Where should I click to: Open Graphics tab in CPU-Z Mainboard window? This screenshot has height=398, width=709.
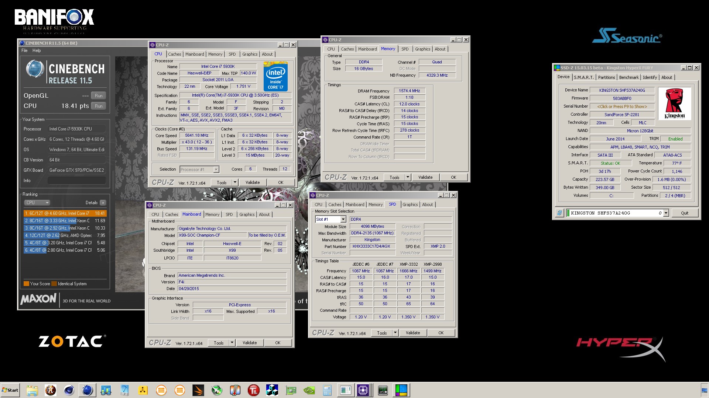coord(247,214)
